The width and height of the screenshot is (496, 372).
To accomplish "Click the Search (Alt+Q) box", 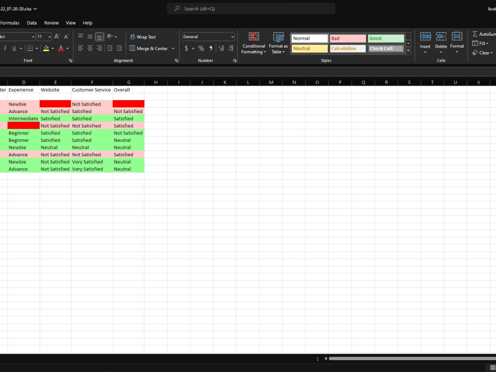I will [251, 9].
